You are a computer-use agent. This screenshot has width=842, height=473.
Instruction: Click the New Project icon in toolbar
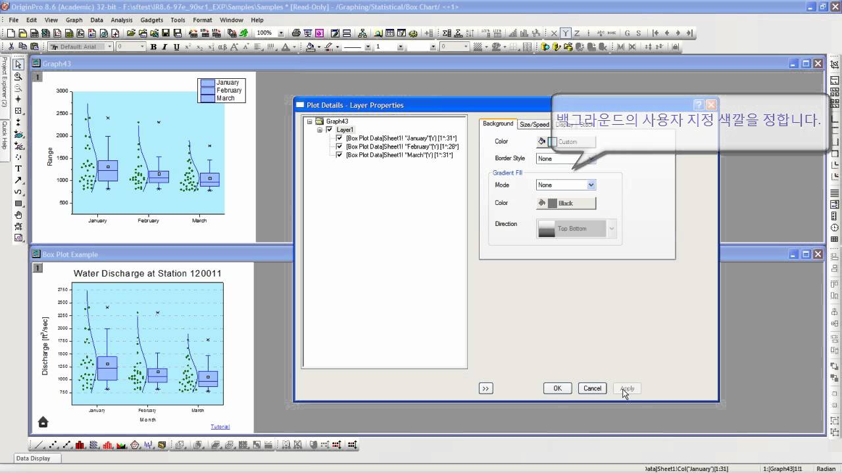[x=11, y=33]
